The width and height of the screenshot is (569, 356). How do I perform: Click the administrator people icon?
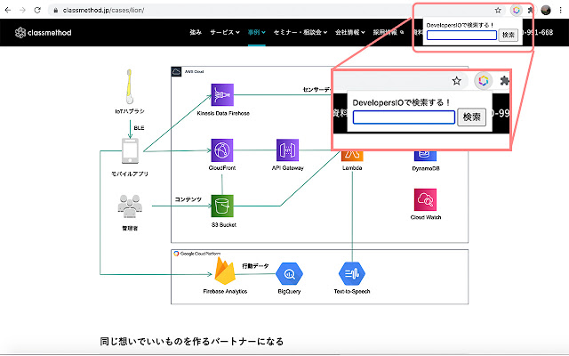click(130, 206)
